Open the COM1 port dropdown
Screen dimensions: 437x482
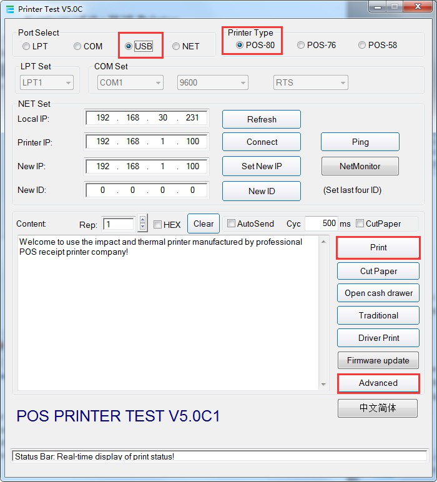click(130, 82)
